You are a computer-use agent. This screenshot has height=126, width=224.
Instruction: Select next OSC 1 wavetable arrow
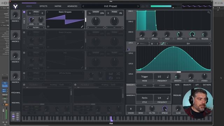pyautogui.click(x=83, y=12)
